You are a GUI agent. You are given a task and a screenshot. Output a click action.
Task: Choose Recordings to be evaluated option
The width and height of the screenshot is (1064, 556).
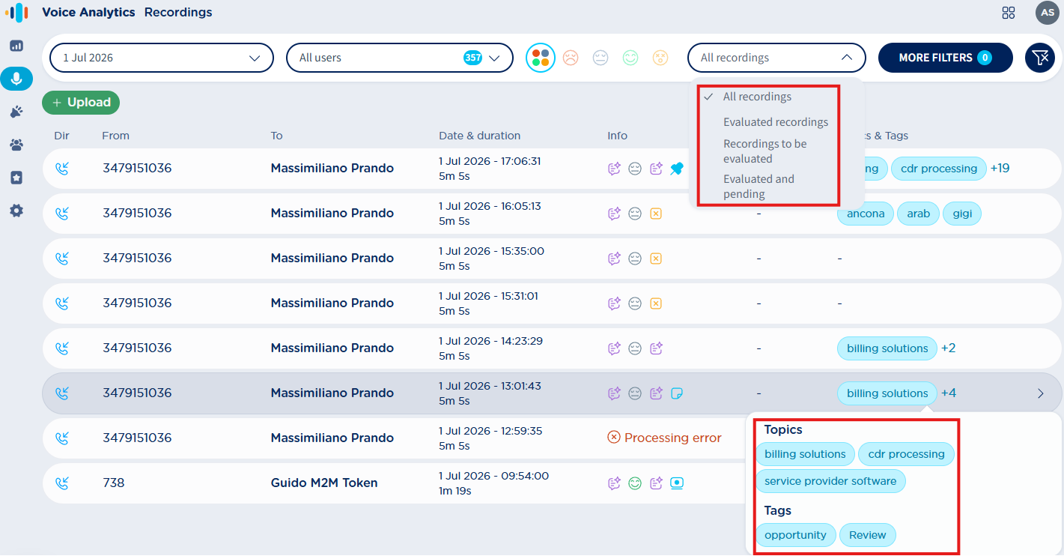click(x=765, y=151)
